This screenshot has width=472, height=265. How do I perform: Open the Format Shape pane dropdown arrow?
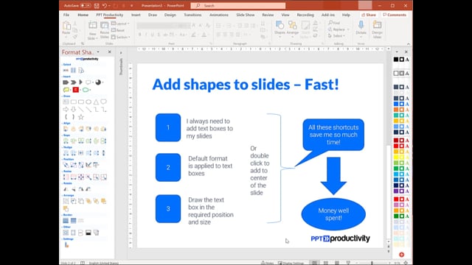click(x=98, y=52)
